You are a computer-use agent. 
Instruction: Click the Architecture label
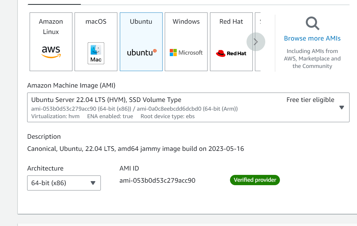(45, 168)
